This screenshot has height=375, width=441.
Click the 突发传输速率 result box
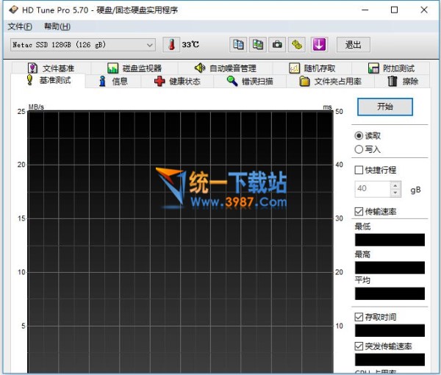click(390, 360)
